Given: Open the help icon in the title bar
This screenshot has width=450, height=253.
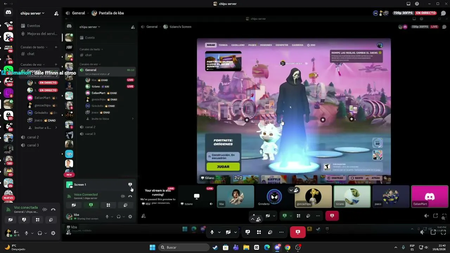Looking at the screenshot, I should [417, 4].
